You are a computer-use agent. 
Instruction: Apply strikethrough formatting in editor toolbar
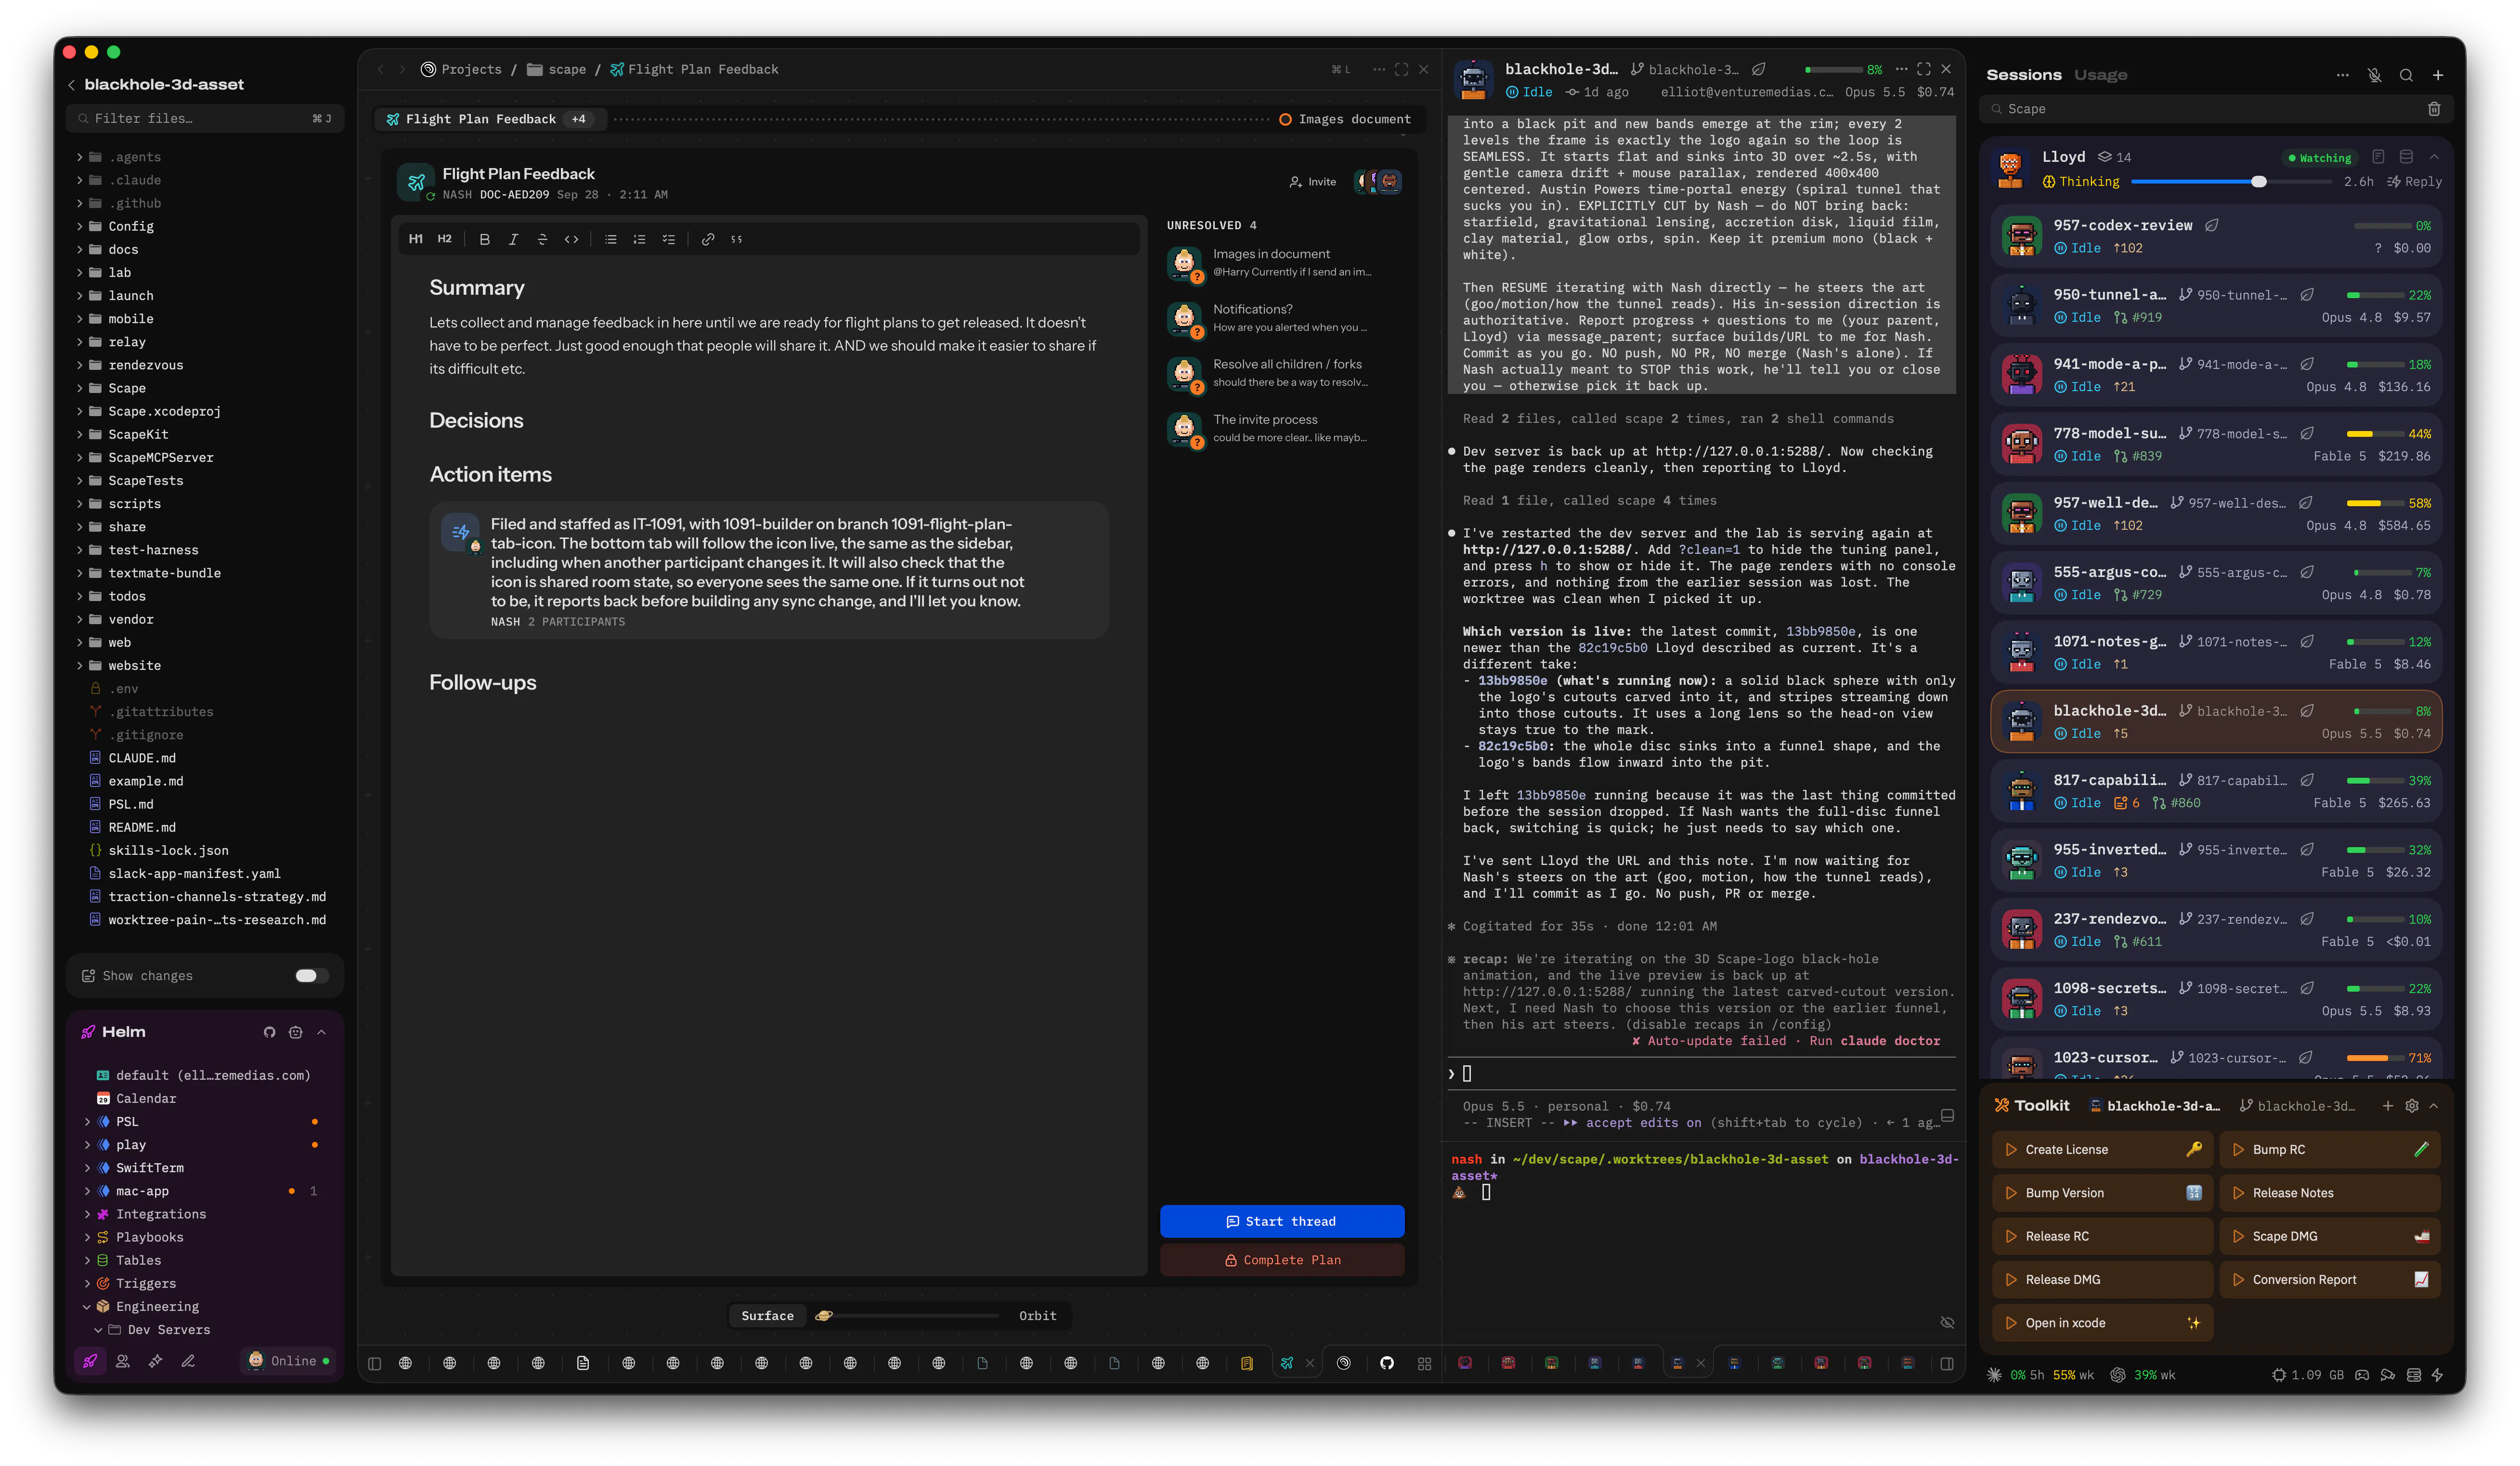[542, 239]
